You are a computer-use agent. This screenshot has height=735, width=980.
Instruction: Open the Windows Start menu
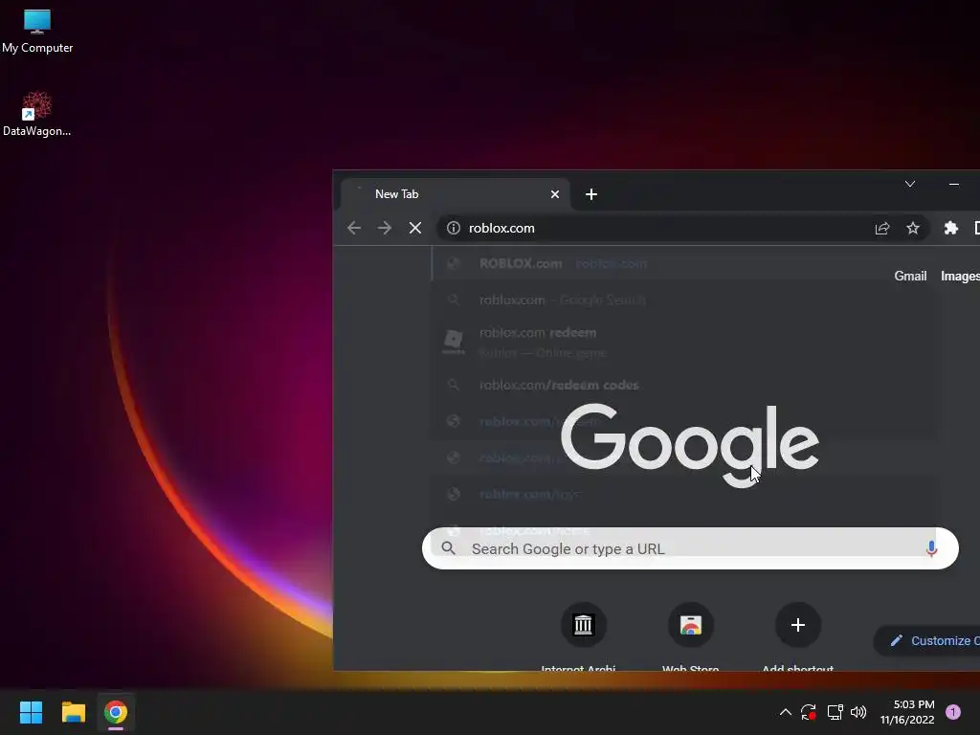point(31,712)
